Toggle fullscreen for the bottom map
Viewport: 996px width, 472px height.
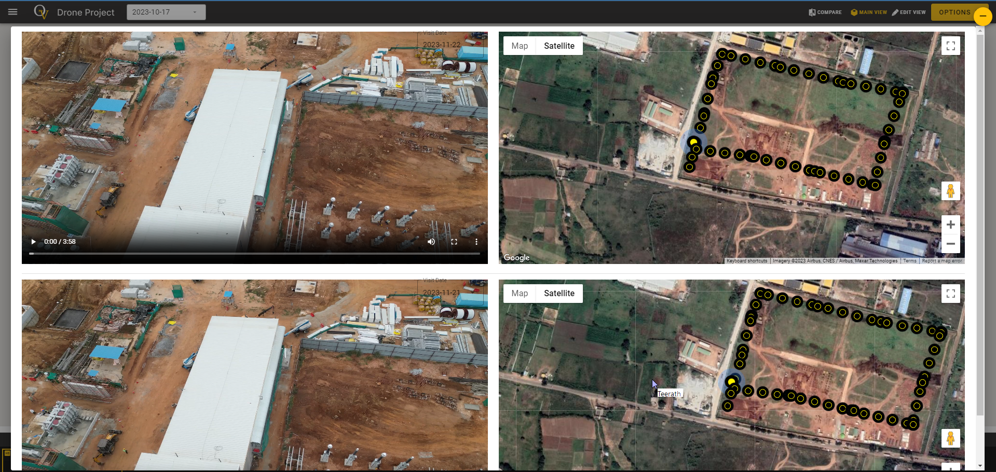[951, 294]
